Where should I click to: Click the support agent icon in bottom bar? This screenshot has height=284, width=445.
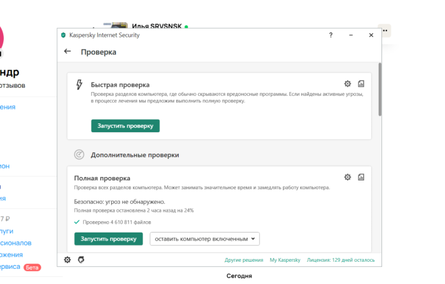tap(81, 259)
